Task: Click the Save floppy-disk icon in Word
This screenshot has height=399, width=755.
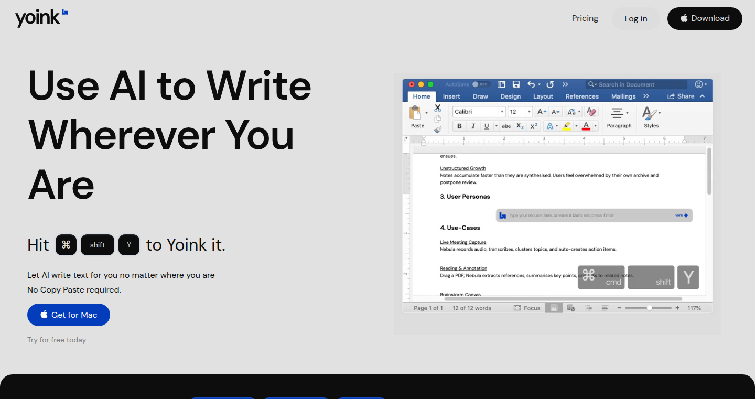Action: [x=516, y=84]
